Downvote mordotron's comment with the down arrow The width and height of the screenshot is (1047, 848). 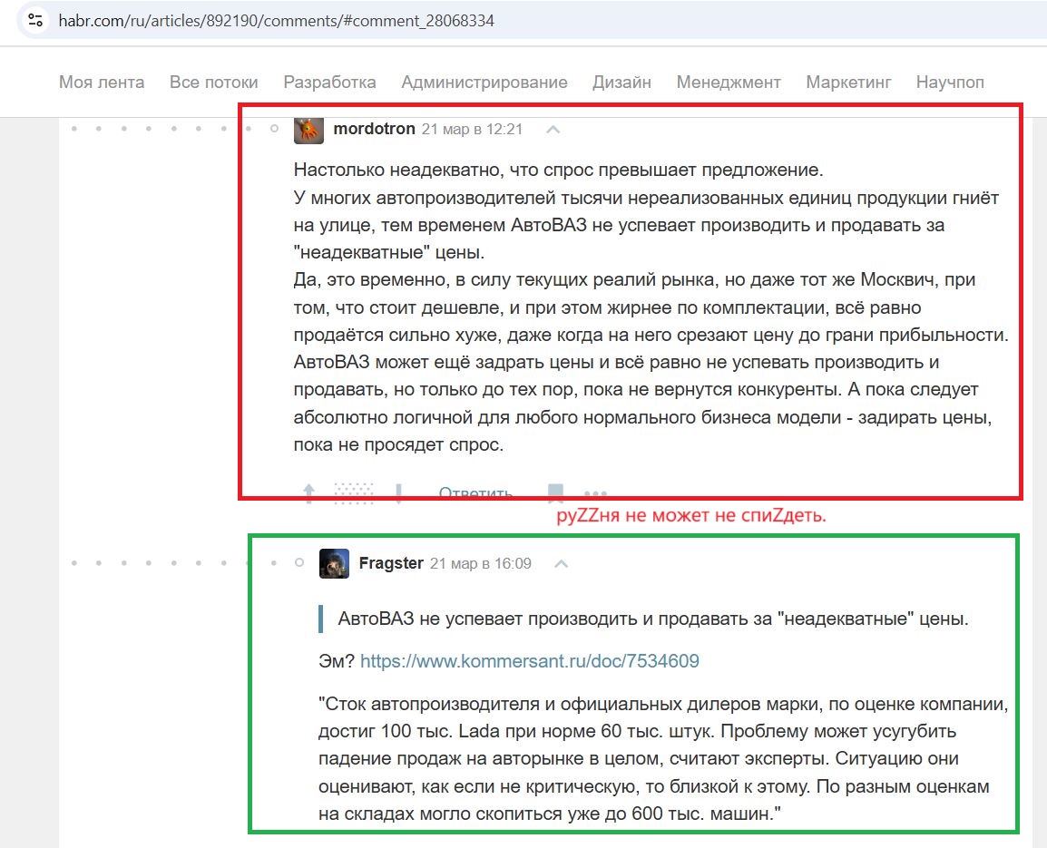click(398, 492)
